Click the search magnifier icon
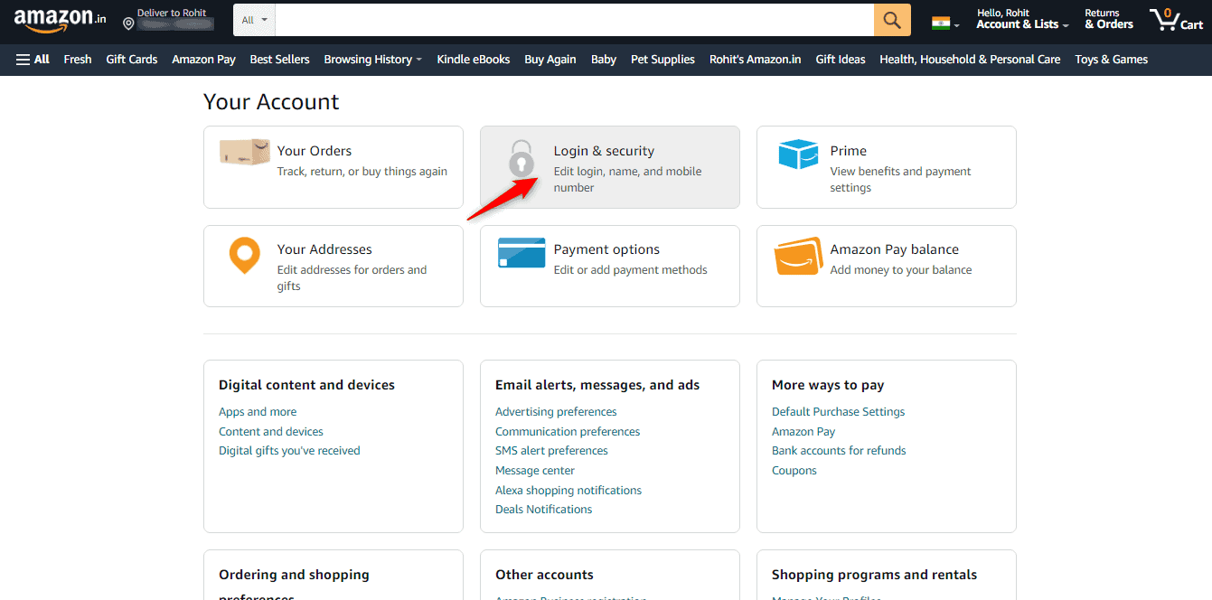Image resolution: width=1212 pixels, height=600 pixels. 891,19
